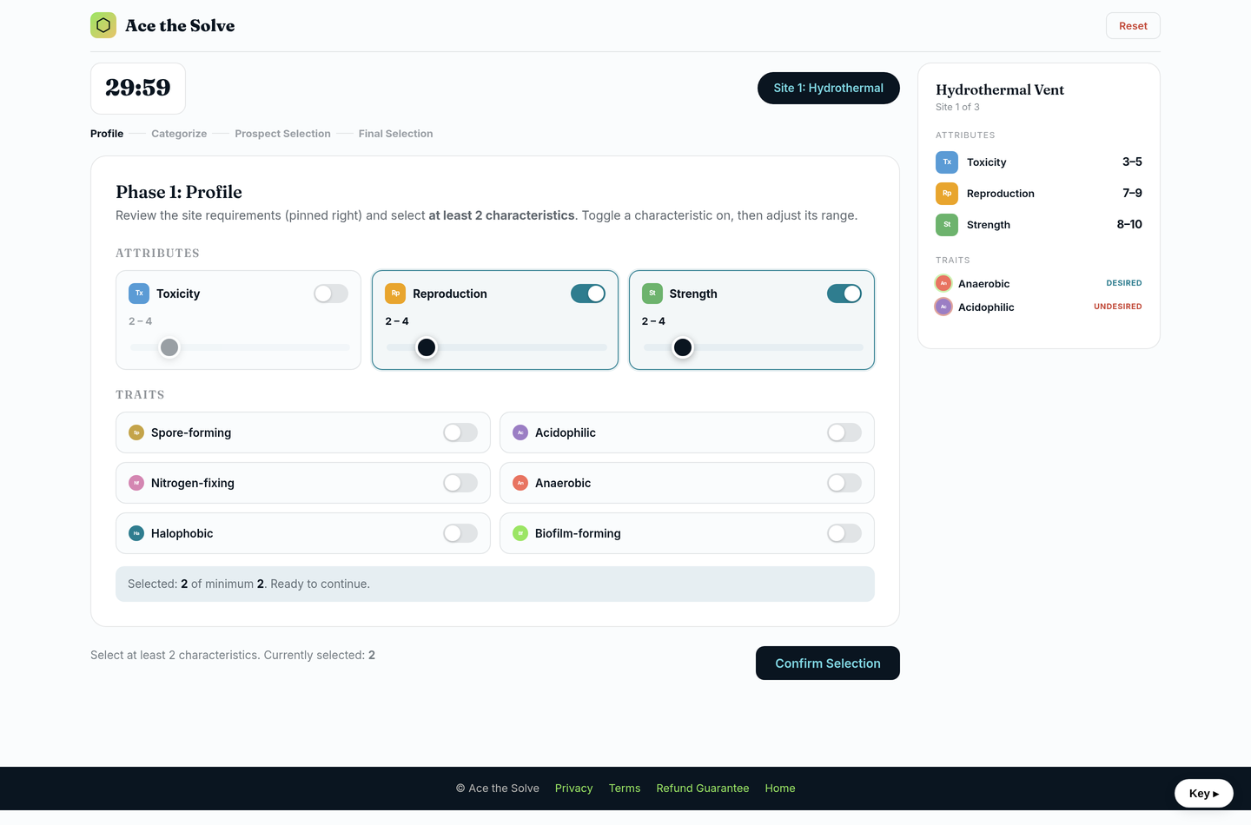
Task: Go to the Prospect Selection step
Action: [x=282, y=134]
